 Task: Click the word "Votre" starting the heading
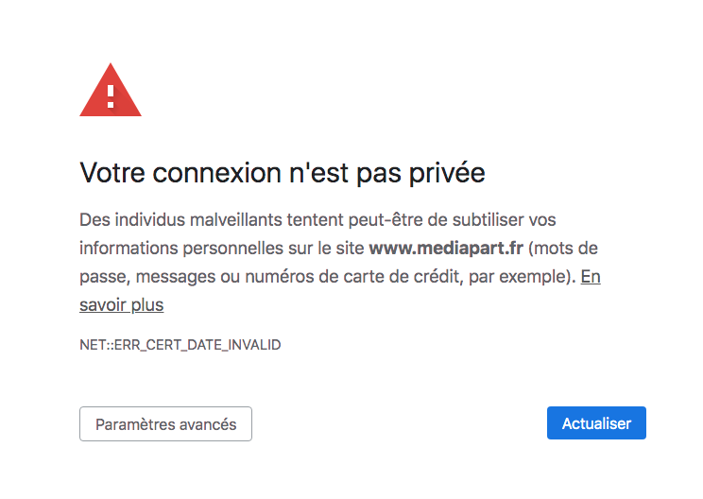[x=112, y=173]
